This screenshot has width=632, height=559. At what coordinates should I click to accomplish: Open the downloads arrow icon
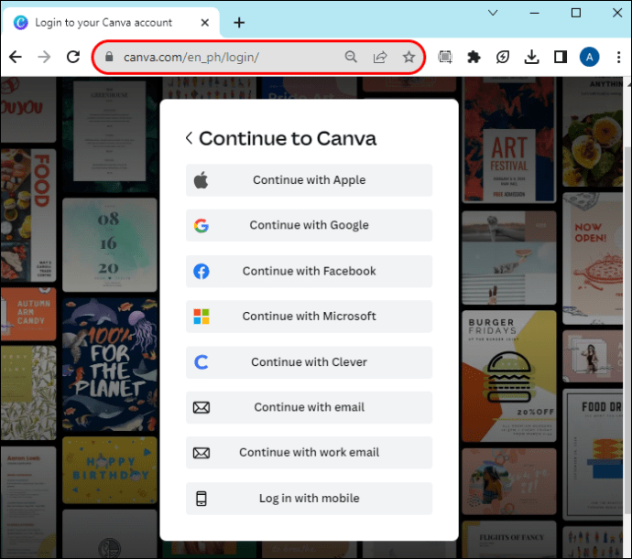click(531, 57)
